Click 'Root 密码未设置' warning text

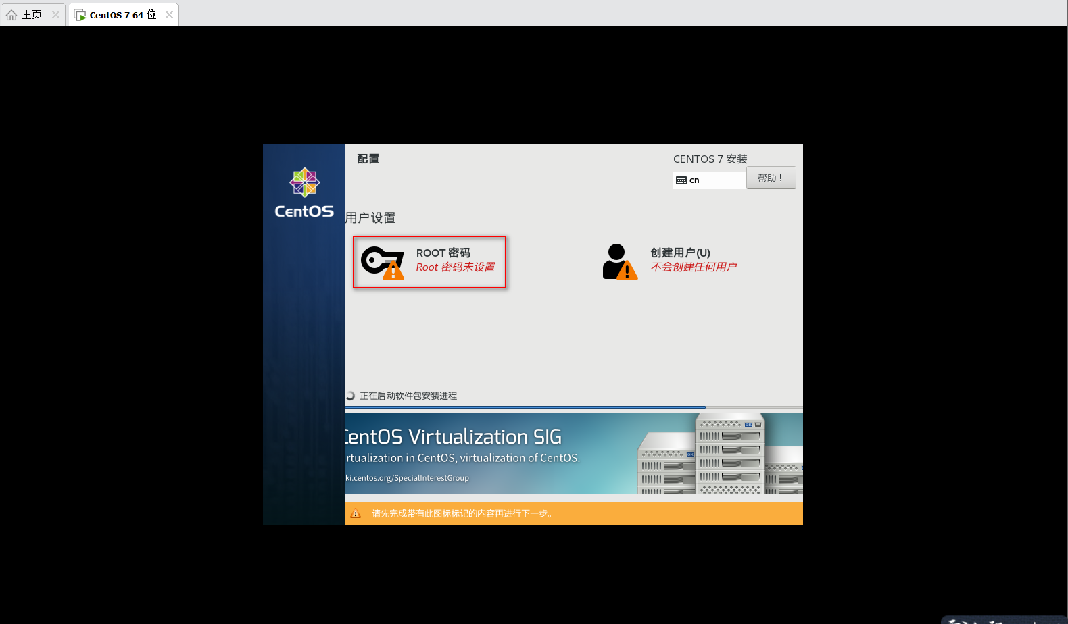(456, 267)
